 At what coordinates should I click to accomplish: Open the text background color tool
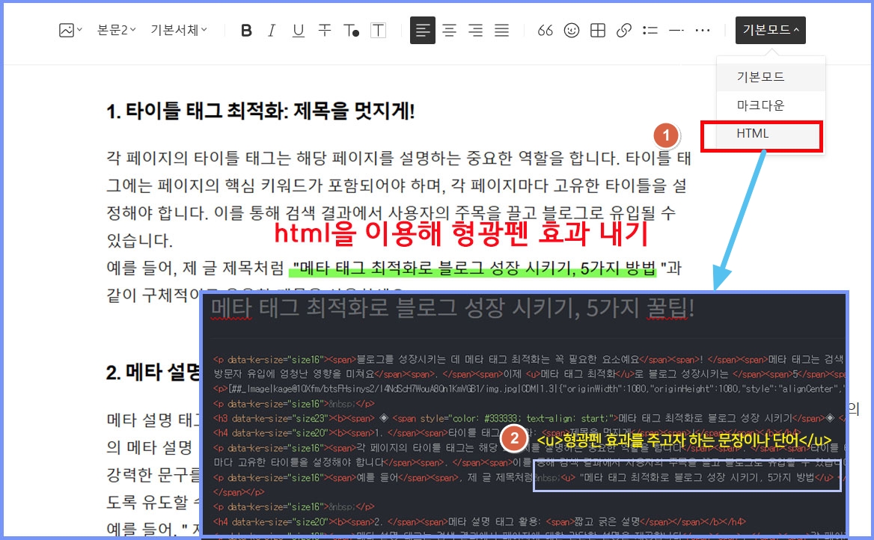(x=378, y=31)
